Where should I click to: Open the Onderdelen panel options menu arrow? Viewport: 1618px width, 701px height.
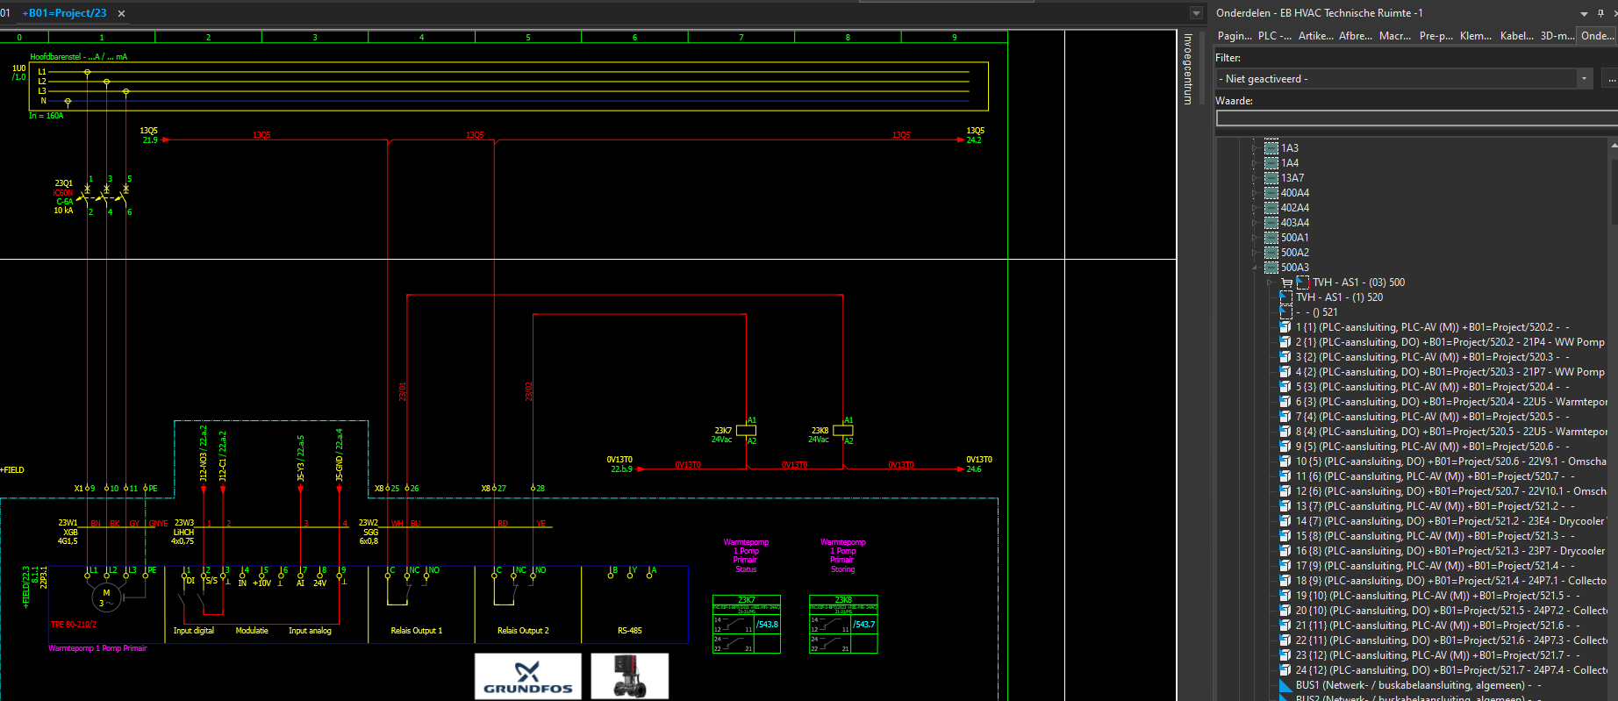pyautogui.click(x=1584, y=13)
